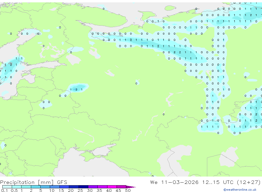Click the '15' legend scale value
Viewport: 262px width, 192px height.
tap(61, 190)
